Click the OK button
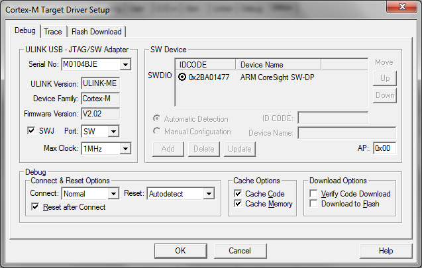This screenshot has height=268, width=422. coord(180,251)
